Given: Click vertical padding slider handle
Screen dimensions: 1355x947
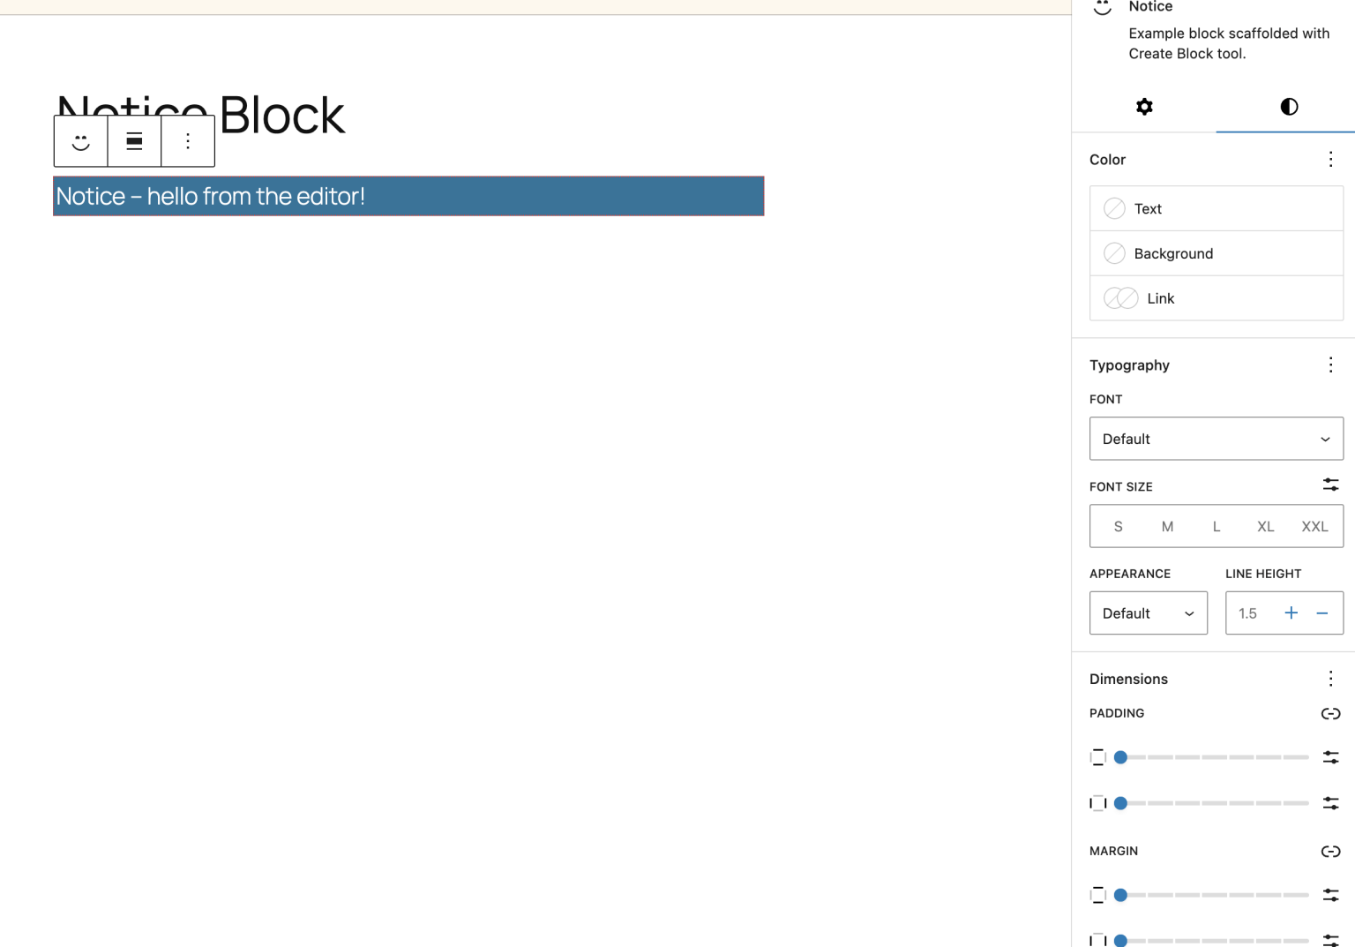Looking at the screenshot, I should tap(1120, 757).
